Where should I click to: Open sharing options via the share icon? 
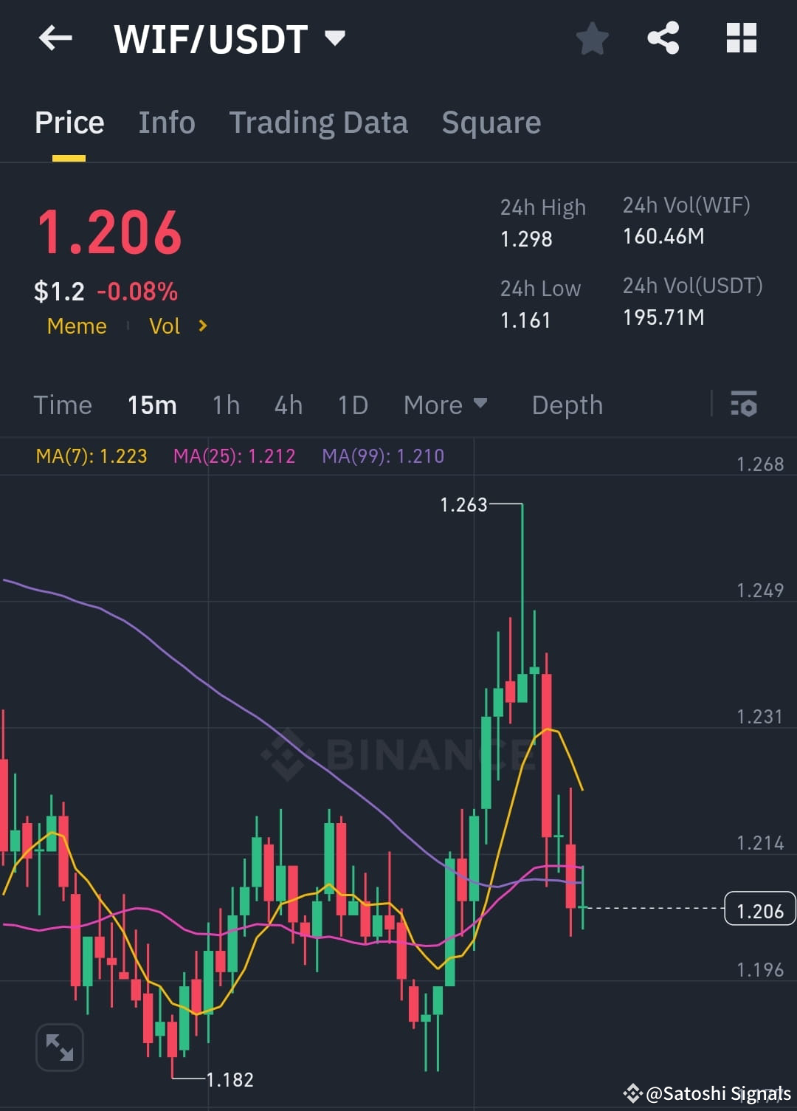pyautogui.click(x=663, y=38)
